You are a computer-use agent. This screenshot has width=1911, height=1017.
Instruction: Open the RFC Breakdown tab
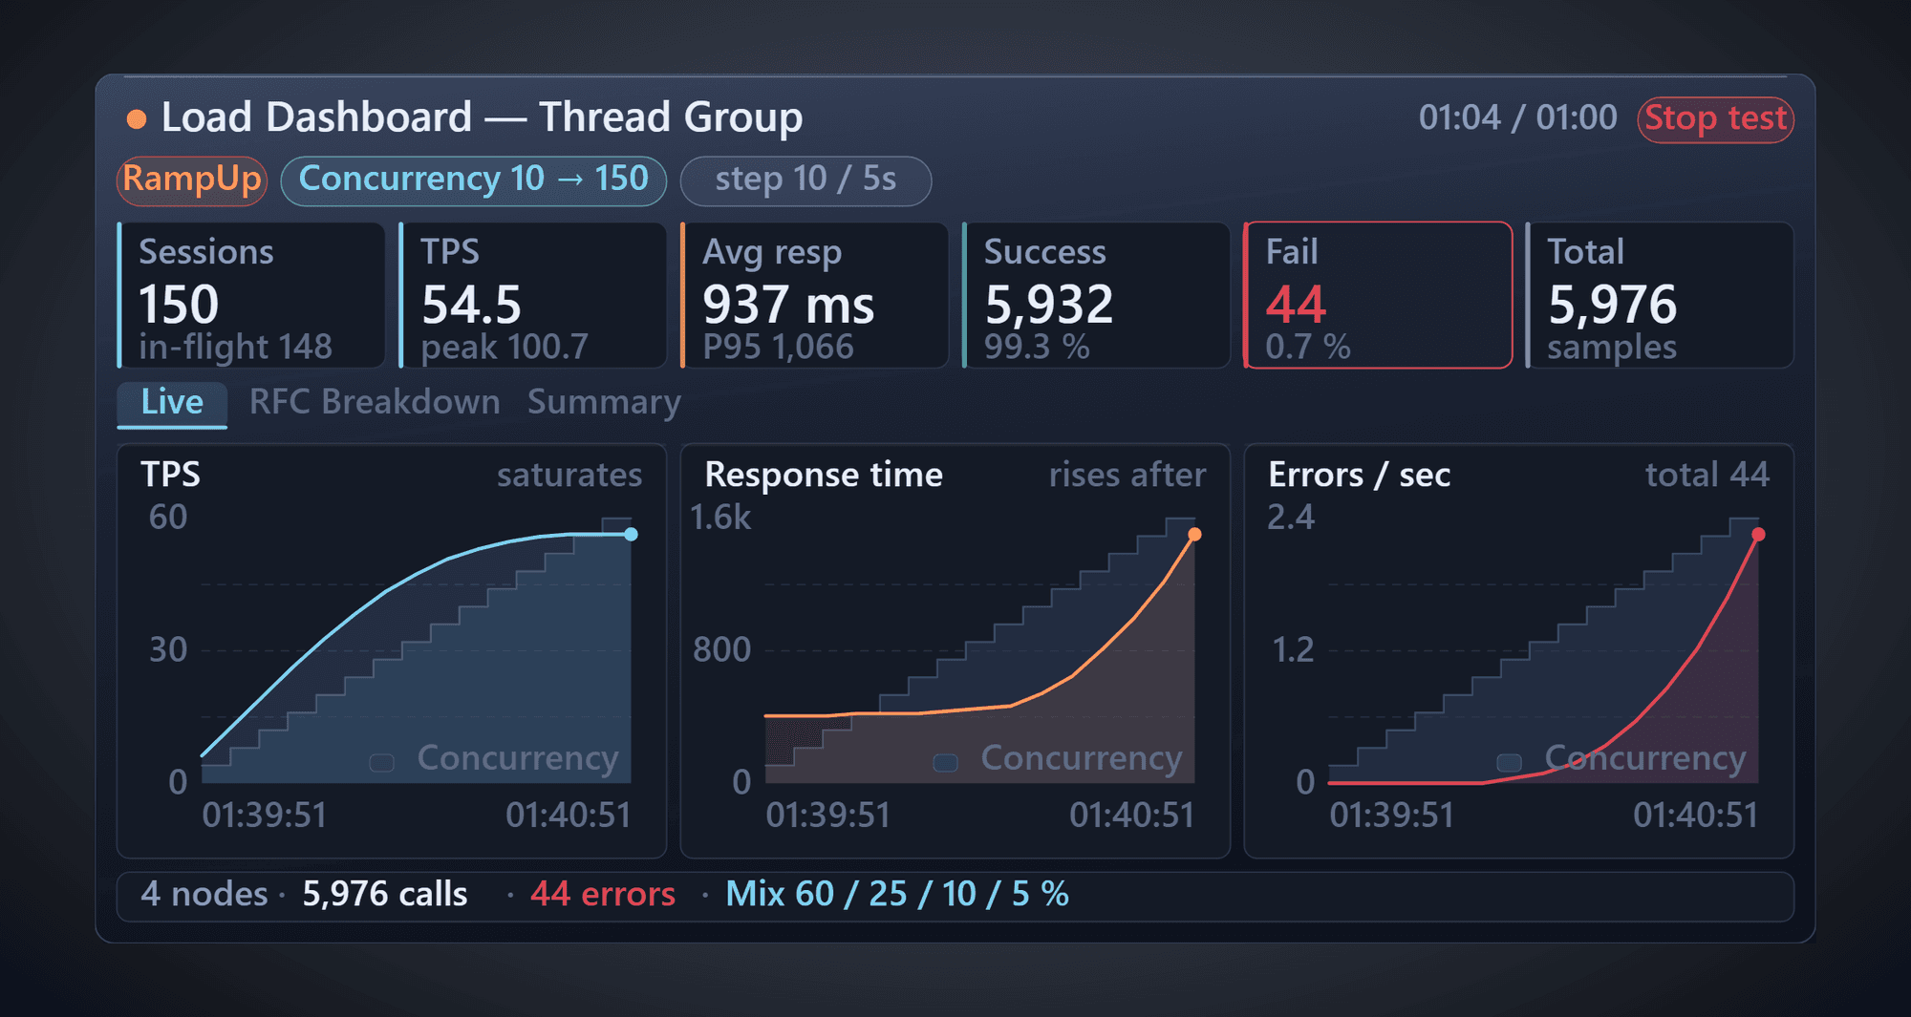(375, 403)
